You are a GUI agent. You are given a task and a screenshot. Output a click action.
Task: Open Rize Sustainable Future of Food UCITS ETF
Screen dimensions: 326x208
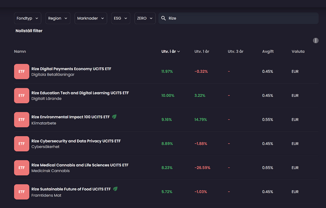point(71,189)
